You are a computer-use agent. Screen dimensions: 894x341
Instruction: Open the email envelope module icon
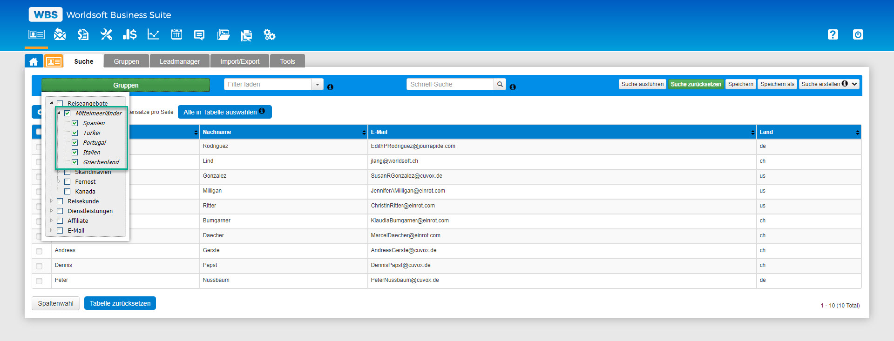point(60,34)
